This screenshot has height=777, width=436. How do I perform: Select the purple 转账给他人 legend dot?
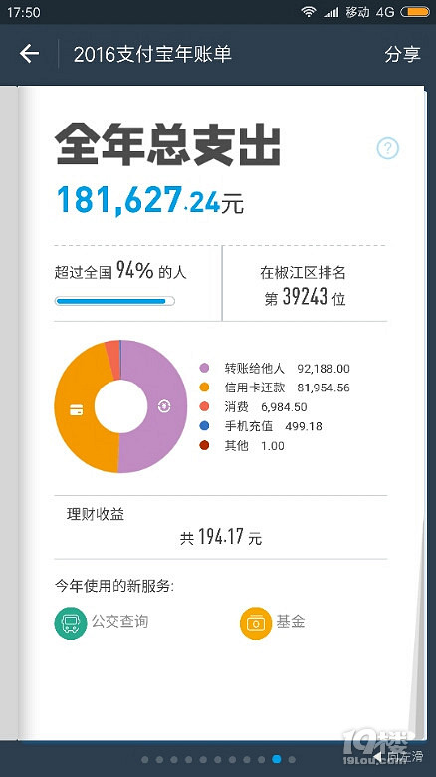pos(204,368)
